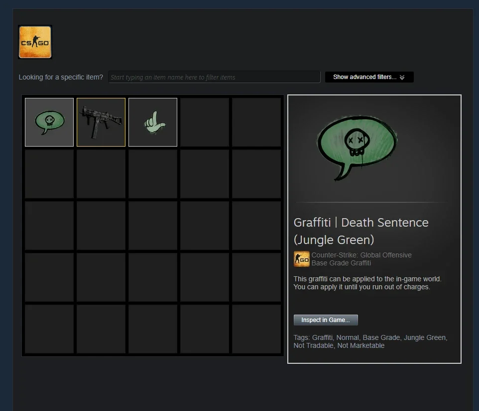Screen dimensions: 479x411
Task: Click the large Death Sentence graffiti preview image
Action: click(357, 148)
